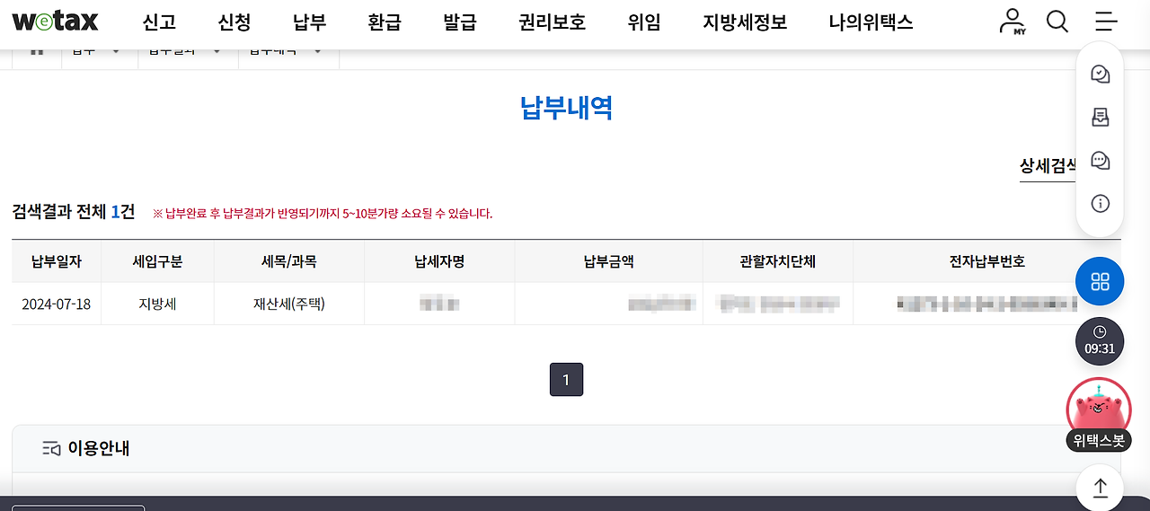This screenshot has height=511, width=1150.
Task: Click the 납부내역 page title
Action: 566,109
